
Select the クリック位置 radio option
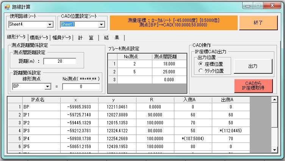click(x=201, y=71)
